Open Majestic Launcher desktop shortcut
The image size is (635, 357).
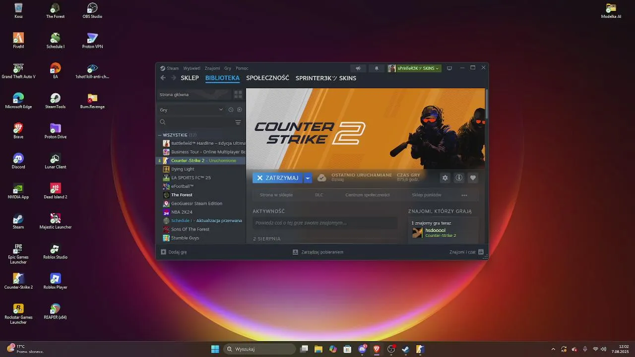[56, 221]
